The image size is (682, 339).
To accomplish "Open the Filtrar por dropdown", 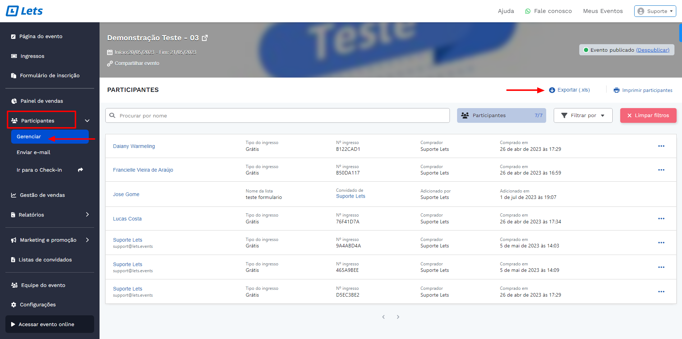I will [x=582, y=116].
